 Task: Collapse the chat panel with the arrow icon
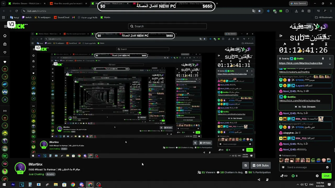pos(281,36)
